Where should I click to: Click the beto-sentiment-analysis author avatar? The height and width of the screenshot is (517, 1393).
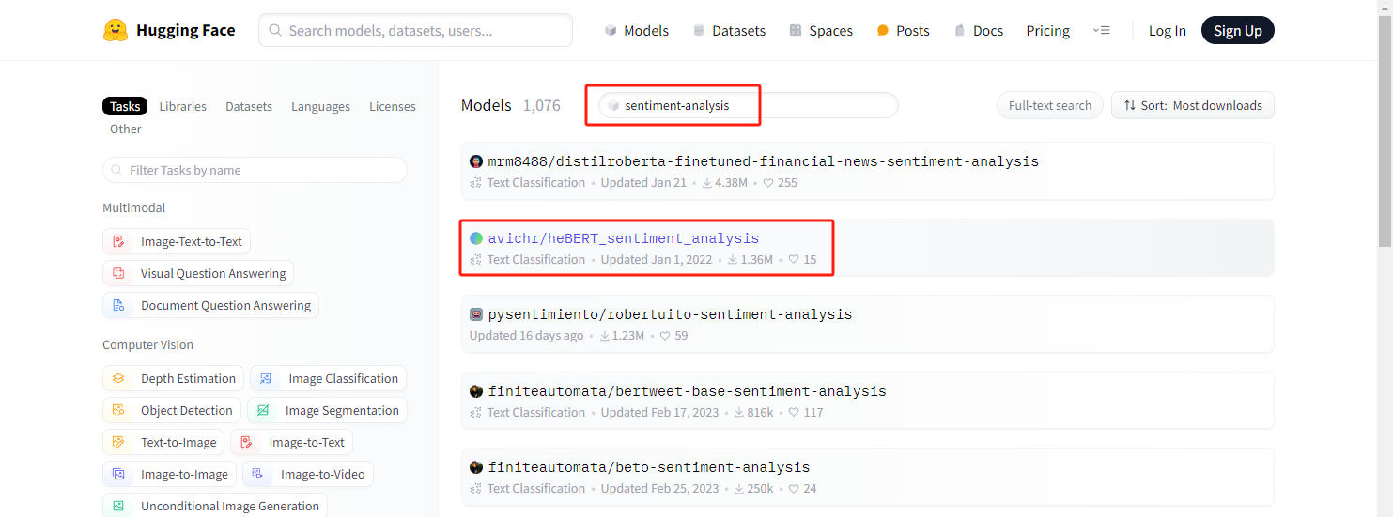476,467
